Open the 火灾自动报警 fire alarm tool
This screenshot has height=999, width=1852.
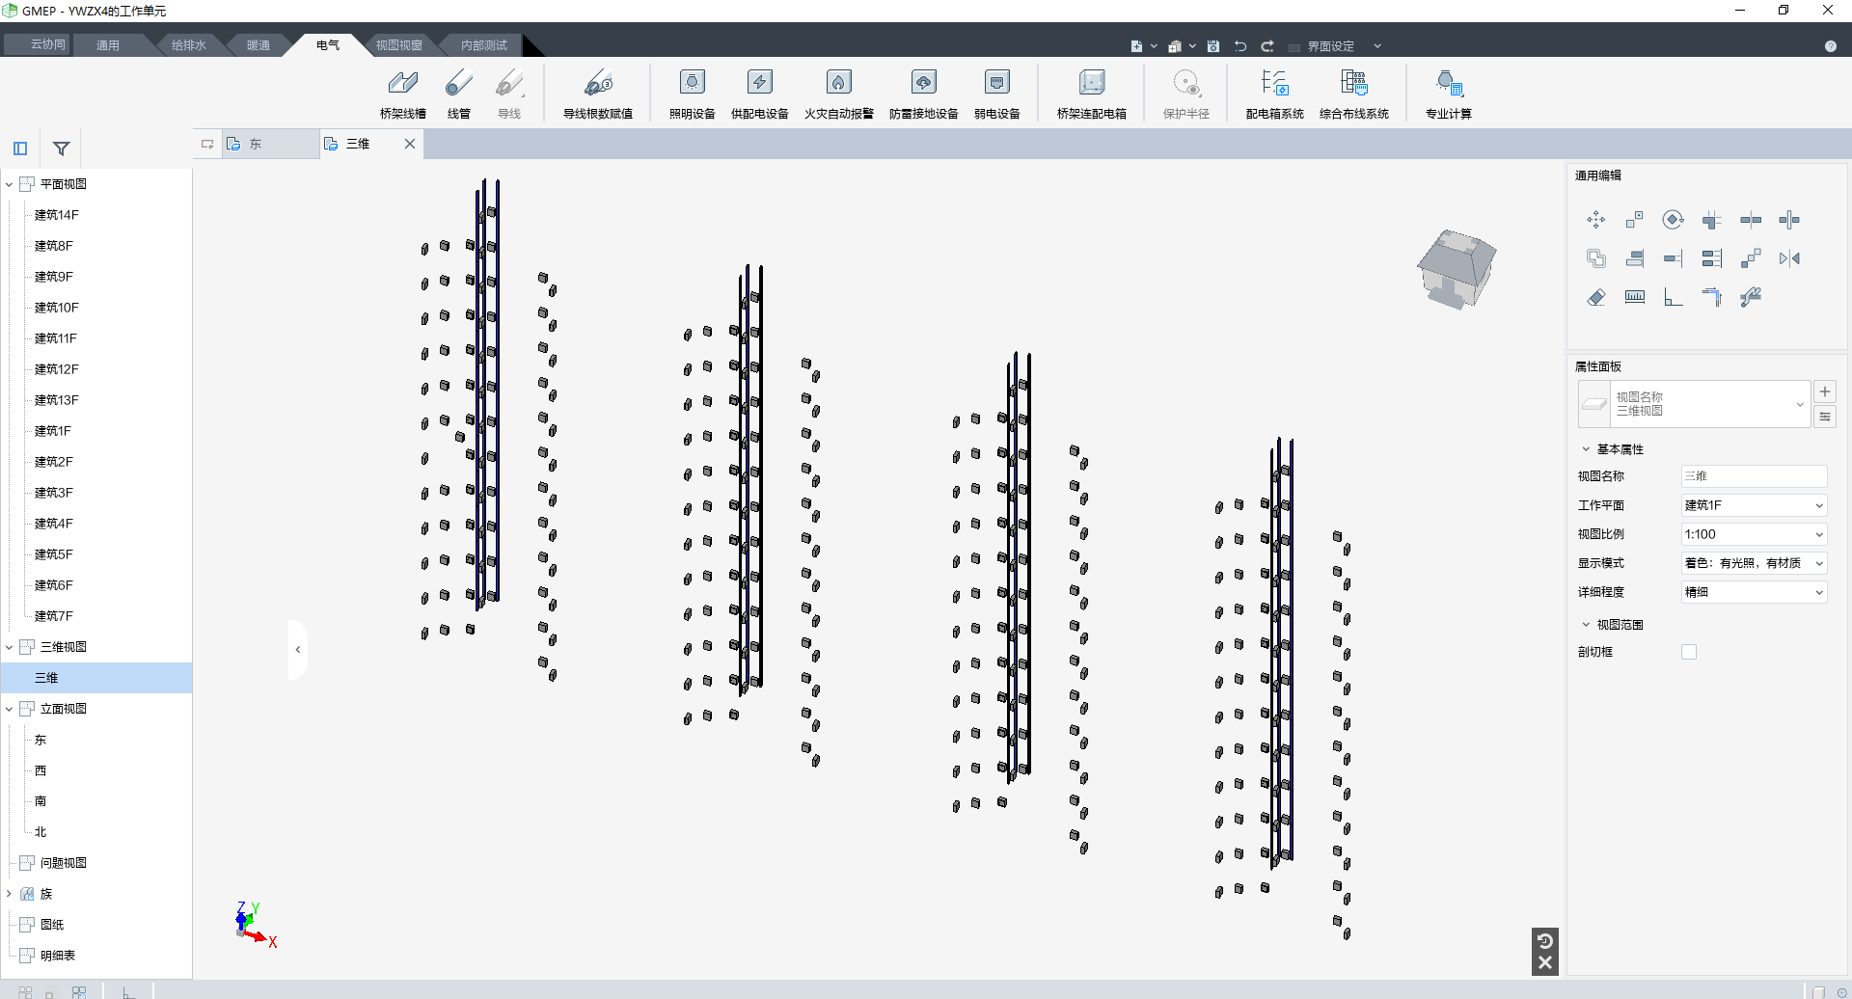[838, 94]
